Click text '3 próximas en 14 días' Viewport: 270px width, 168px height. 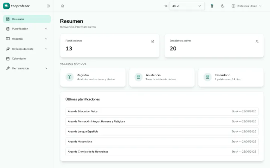click(228, 80)
